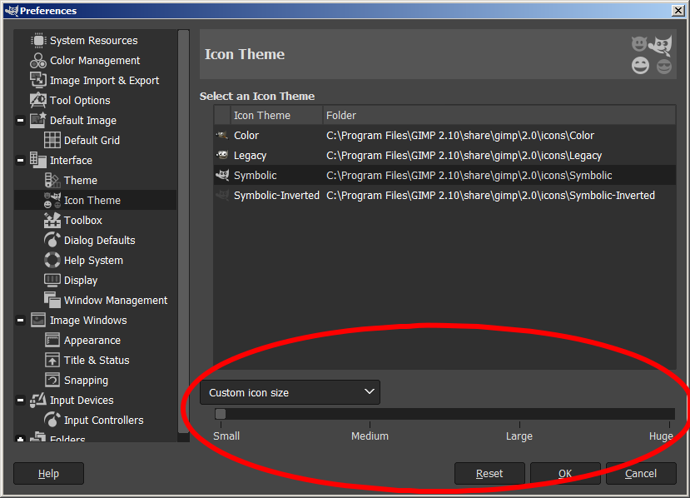Click the Icon Theme faces icon in sidebar

click(52, 201)
